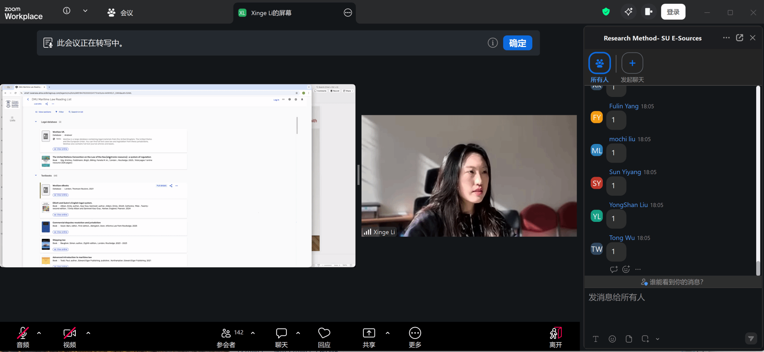Expand audio settings arrow next to microphone
Image resolution: width=764 pixels, height=352 pixels.
[39, 333]
